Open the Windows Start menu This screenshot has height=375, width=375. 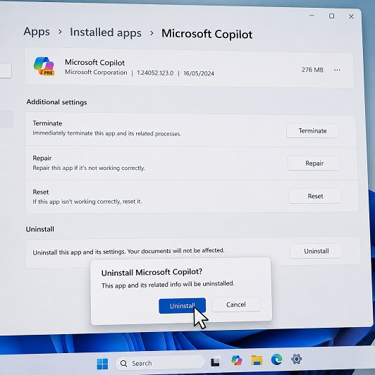102,364
